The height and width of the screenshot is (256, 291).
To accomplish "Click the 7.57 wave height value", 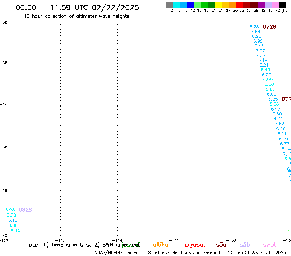I will (x=260, y=51).
